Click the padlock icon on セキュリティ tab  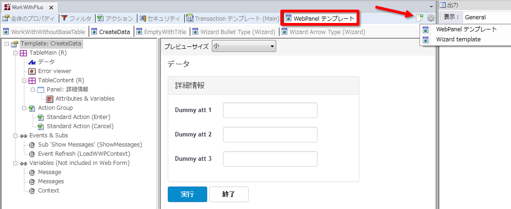click(x=143, y=19)
